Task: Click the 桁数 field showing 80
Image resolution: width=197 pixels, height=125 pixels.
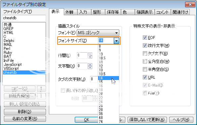Action: pyautogui.click(x=88, y=98)
